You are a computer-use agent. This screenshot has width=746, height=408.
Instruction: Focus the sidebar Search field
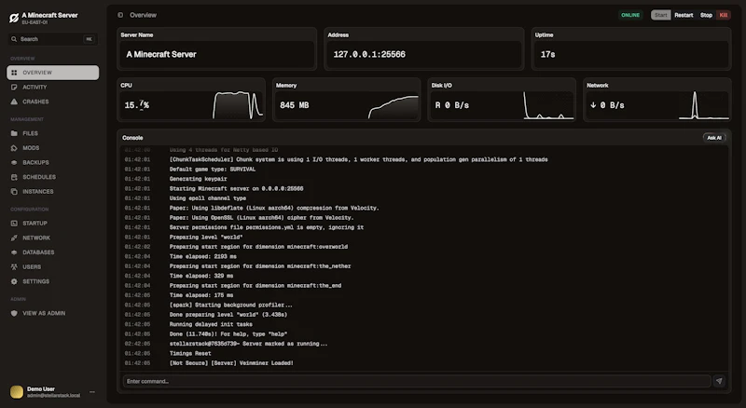tap(53, 39)
